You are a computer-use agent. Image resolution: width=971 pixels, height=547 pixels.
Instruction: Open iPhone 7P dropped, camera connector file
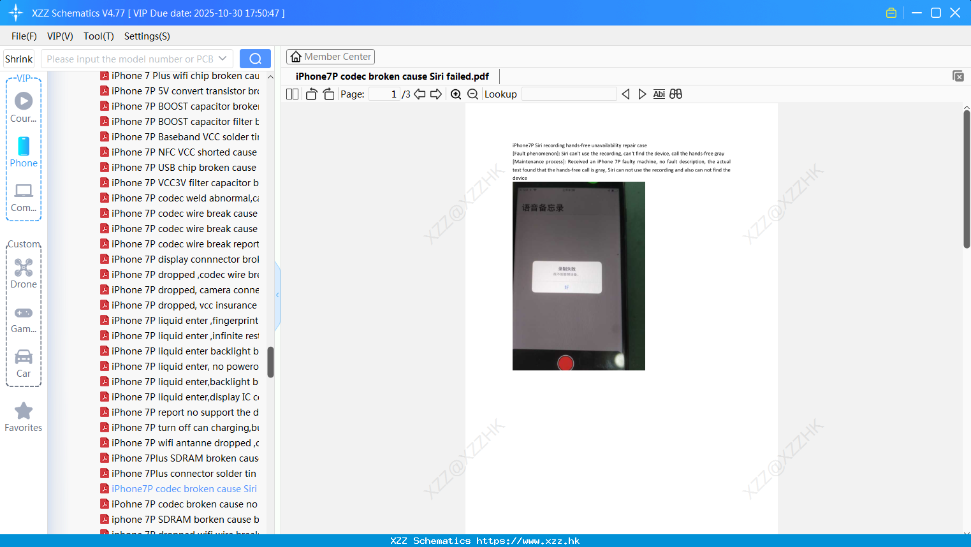pyautogui.click(x=180, y=290)
